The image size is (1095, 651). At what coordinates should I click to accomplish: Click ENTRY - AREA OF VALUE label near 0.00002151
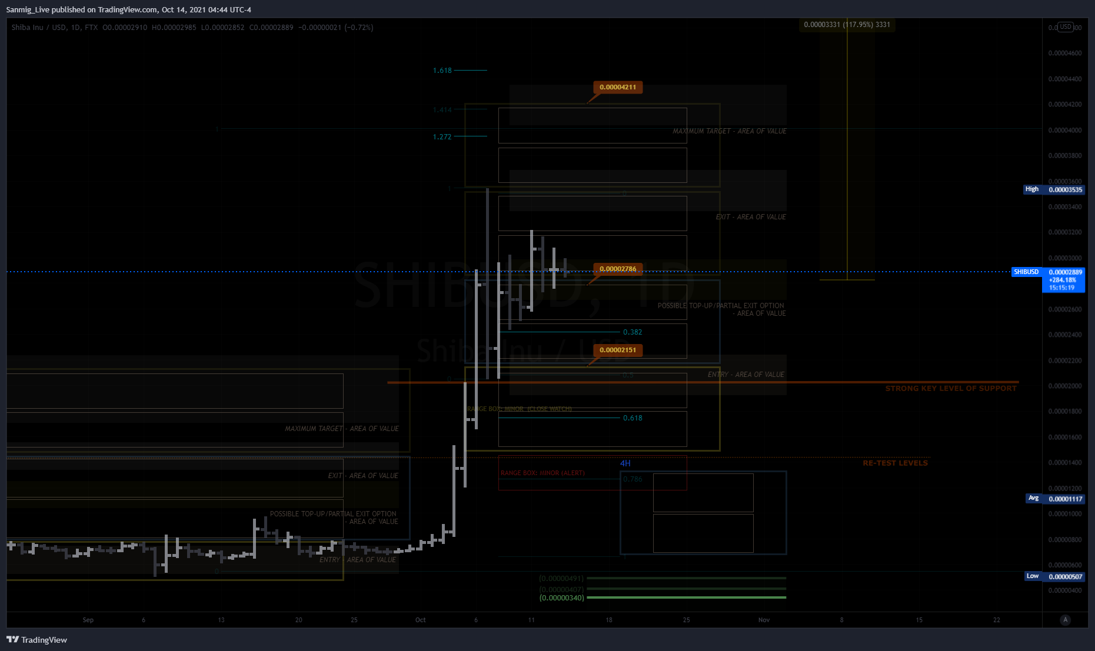tap(746, 375)
